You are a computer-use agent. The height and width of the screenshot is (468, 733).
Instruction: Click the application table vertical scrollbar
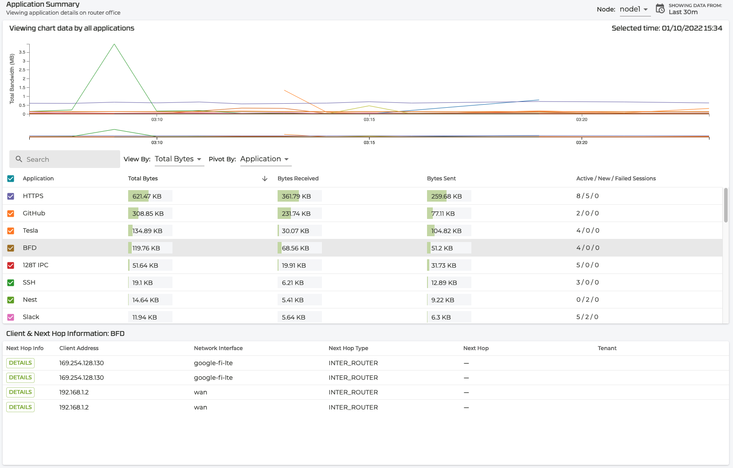(x=725, y=205)
